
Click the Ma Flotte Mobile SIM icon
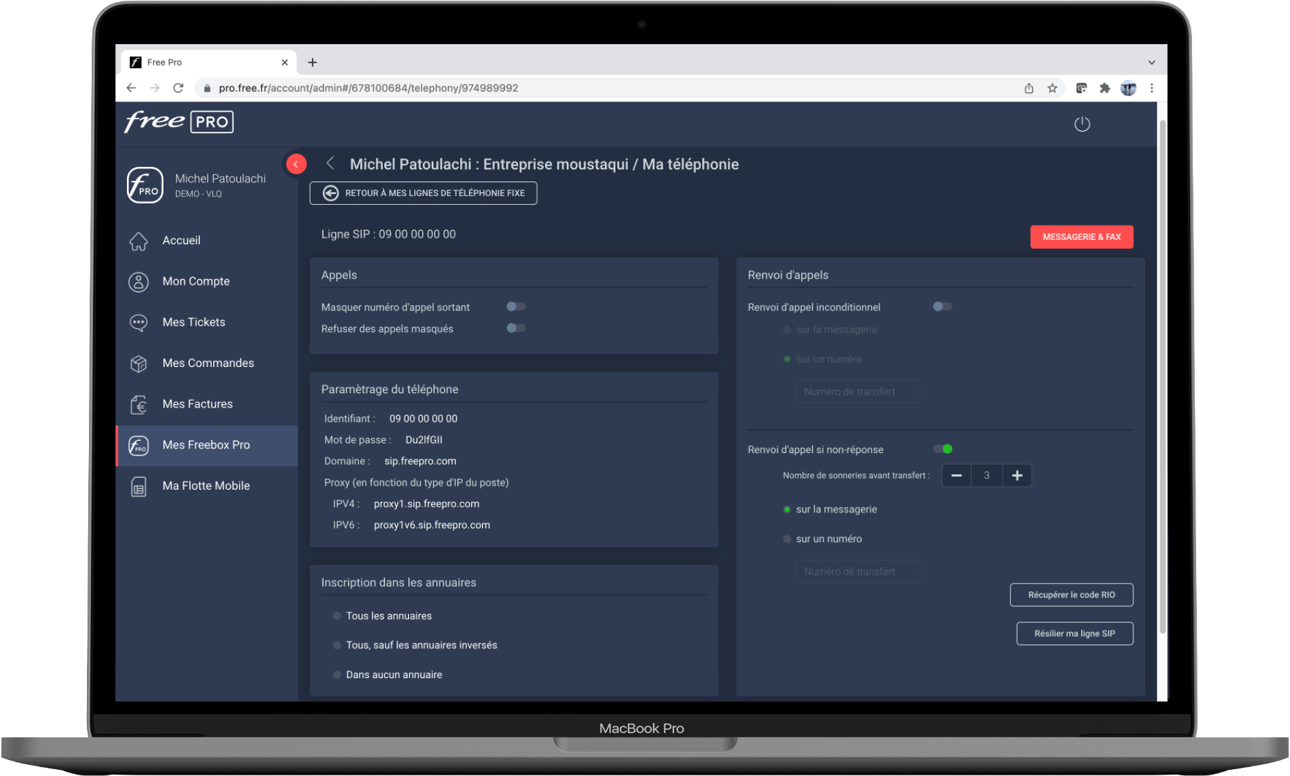(139, 486)
